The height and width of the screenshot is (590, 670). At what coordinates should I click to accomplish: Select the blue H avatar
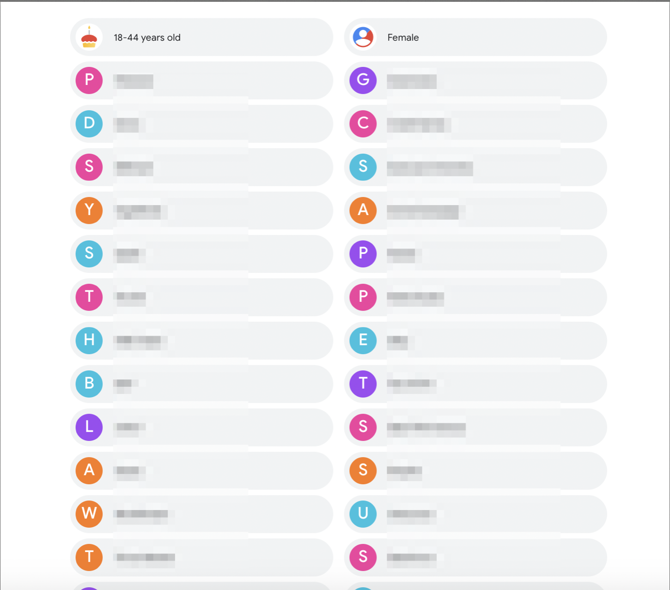coord(89,340)
